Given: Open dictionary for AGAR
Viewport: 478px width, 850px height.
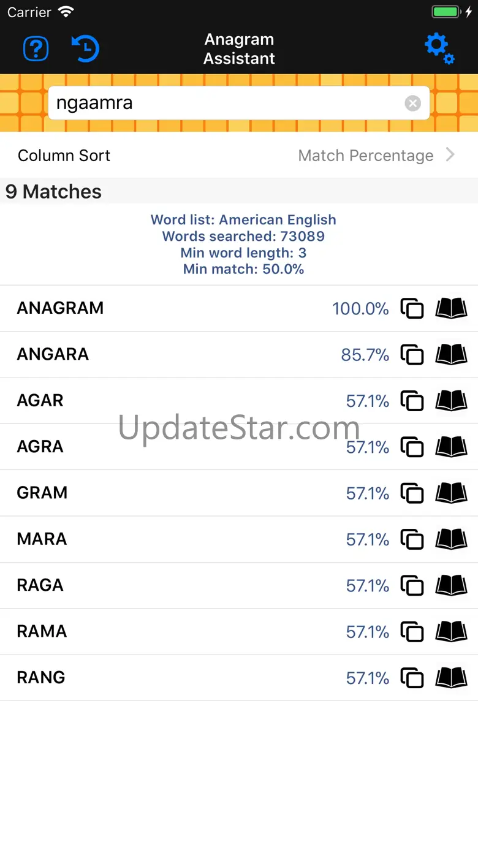Looking at the screenshot, I should [451, 401].
